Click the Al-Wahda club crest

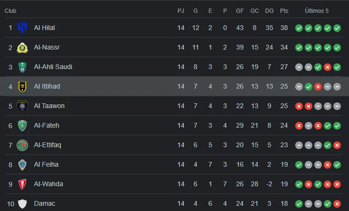pyautogui.click(x=22, y=184)
